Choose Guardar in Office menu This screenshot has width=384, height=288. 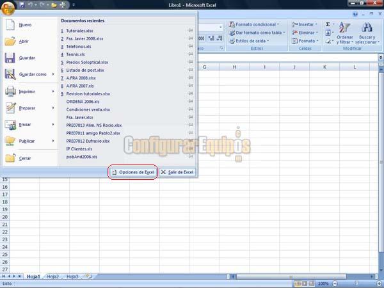tap(30, 58)
